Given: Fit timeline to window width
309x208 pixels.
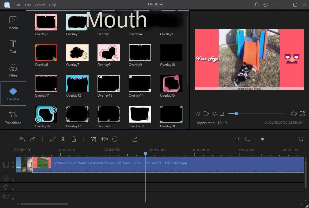Looking at the screenshot, I should click(x=237, y=139).
